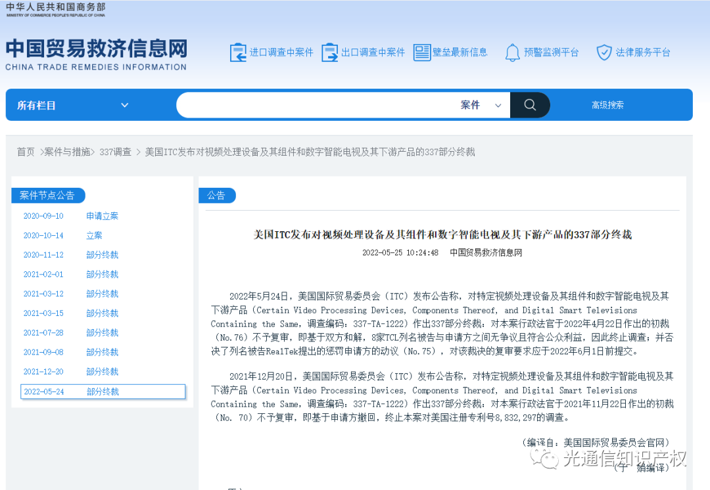Open the 法律服务平台 shield icon
Viewport: 710px width, 490px height.
point(604,53)
